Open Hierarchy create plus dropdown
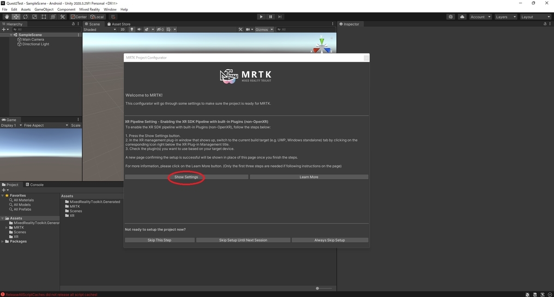The image size is (554, 297). point(5,30)
